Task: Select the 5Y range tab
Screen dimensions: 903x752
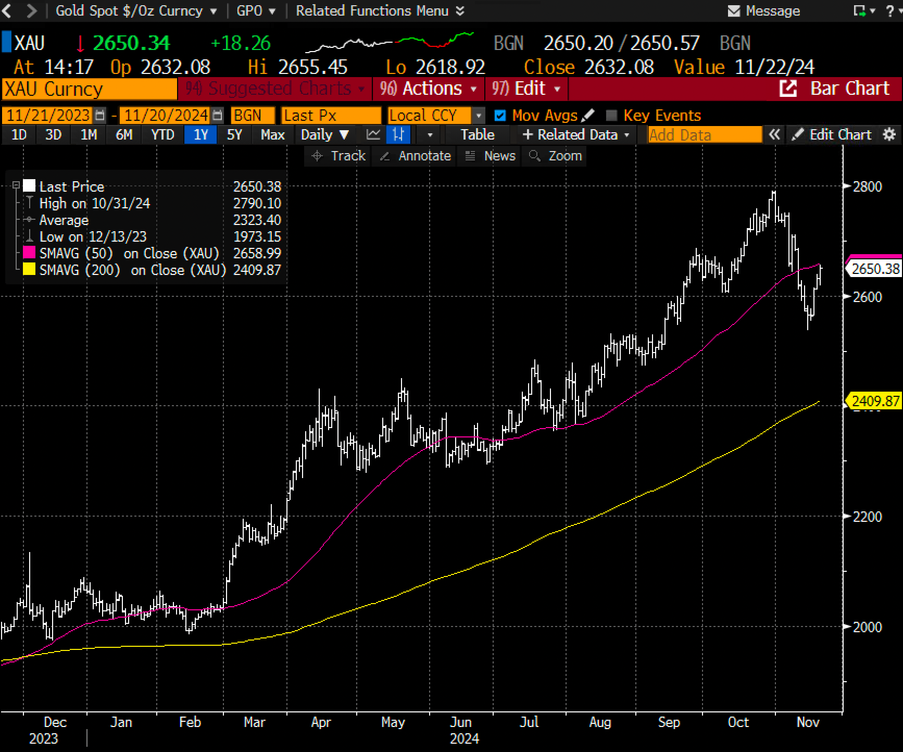Action: (234, 135)
